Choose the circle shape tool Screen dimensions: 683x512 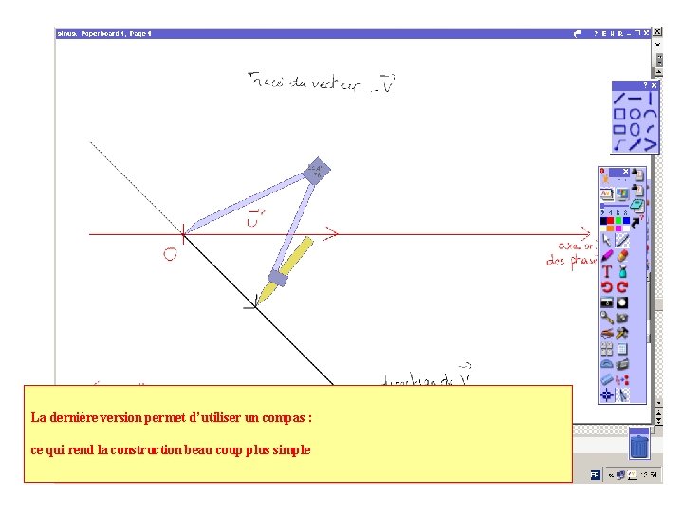[x=635, y=114]
